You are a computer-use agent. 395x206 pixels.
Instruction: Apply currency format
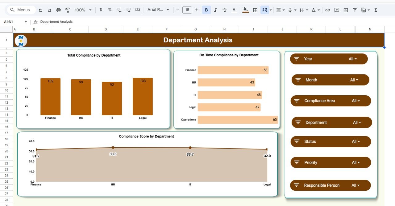coord(101,10)
